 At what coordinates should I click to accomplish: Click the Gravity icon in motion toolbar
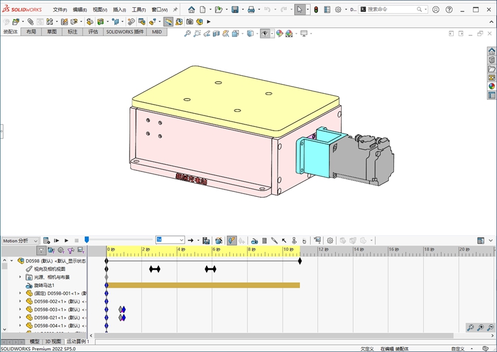[x=304, y=241]
